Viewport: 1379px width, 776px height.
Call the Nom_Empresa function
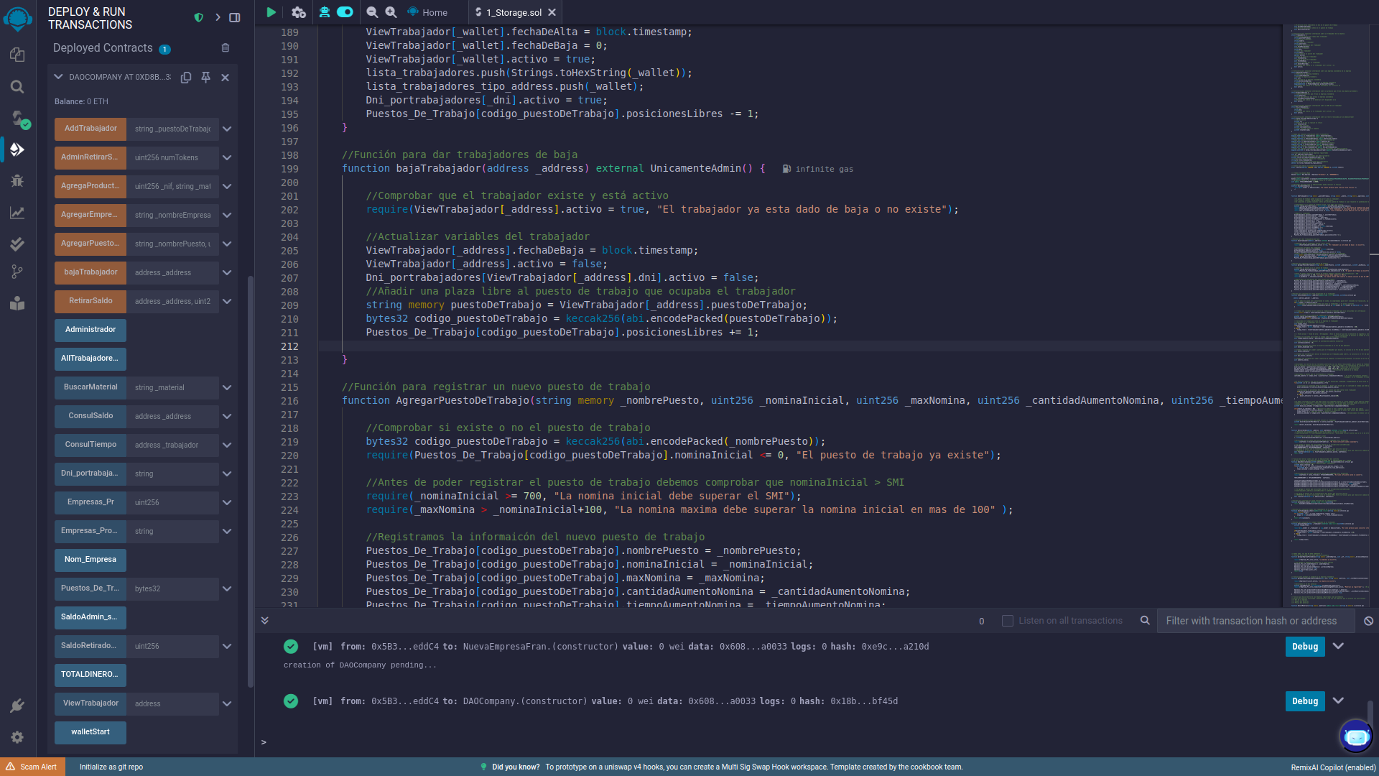[90, 560]
